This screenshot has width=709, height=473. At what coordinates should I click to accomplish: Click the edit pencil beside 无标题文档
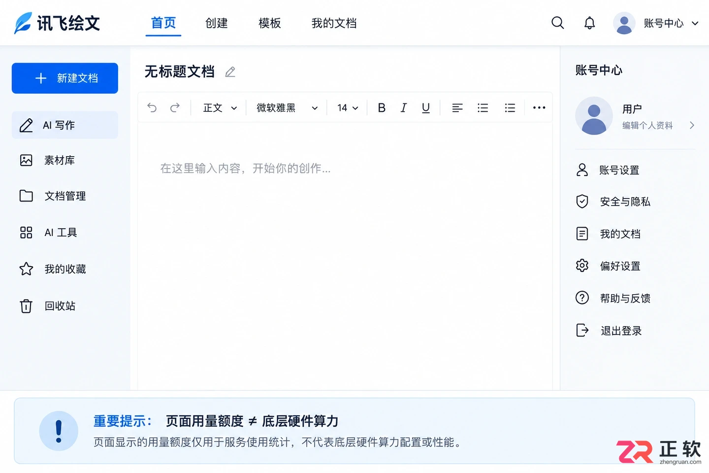pyautogui.click(x=230, y=72)
